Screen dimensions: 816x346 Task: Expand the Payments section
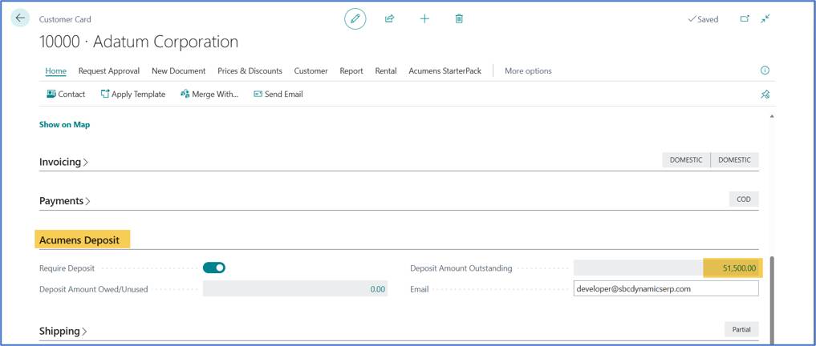pos(64,200)
